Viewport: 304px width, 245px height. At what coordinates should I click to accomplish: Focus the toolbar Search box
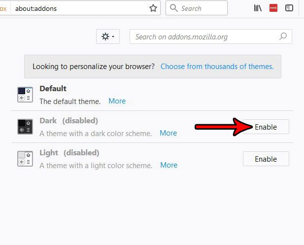[197, 8]
